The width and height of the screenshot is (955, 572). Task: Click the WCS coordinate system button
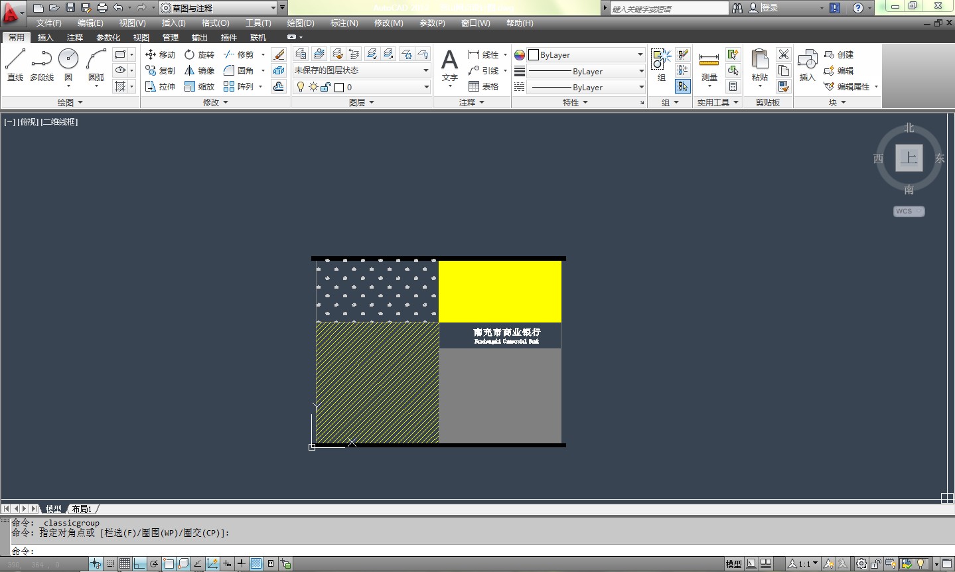(x=909, y=211)
